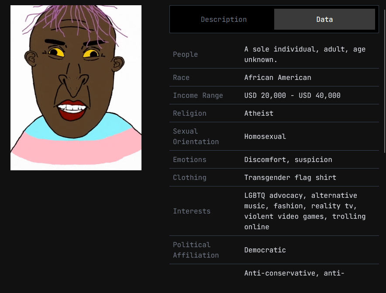
Task: Click the Clothing row label
Action: tap(190, 178)
